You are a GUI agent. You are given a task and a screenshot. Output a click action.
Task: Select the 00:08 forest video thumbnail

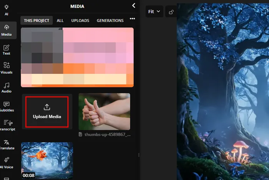coord(47,161)
